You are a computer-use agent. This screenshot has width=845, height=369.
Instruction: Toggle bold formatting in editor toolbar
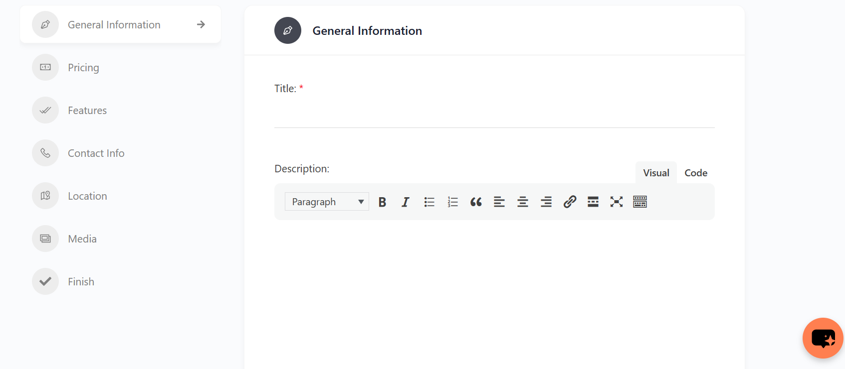click(382, 202)
